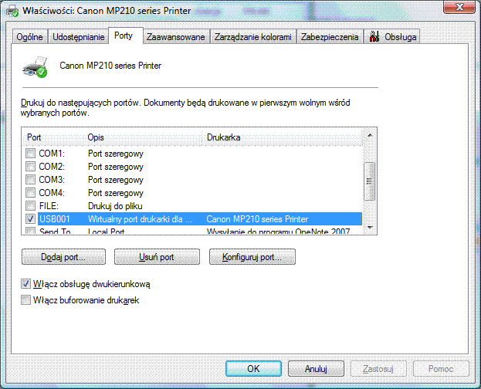Click the Dodaj port... button

pyautogui.click(x=63, y=257)
